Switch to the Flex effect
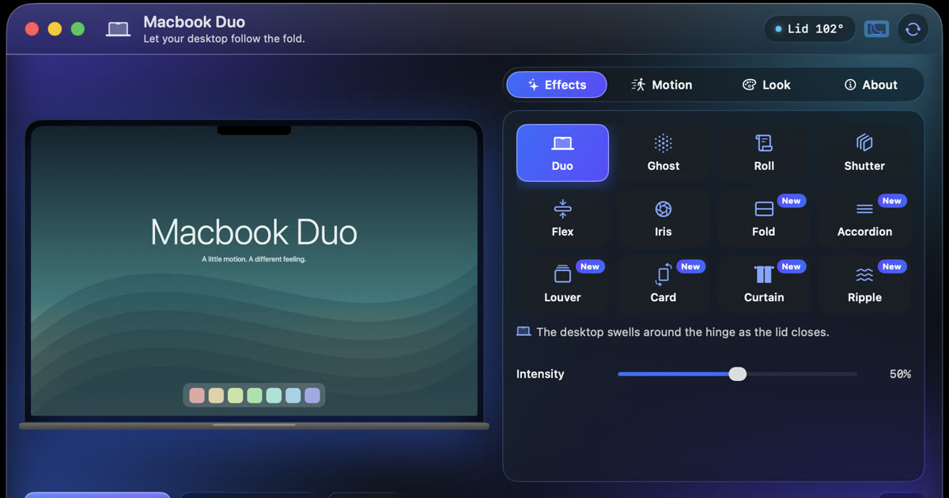The width and height of the screenshot is (949, 498). coord(562,218)
